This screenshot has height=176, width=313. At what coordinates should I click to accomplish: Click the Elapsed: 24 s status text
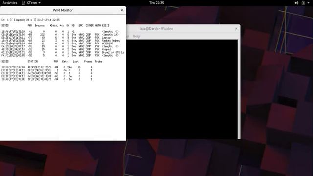coord(23,20)
